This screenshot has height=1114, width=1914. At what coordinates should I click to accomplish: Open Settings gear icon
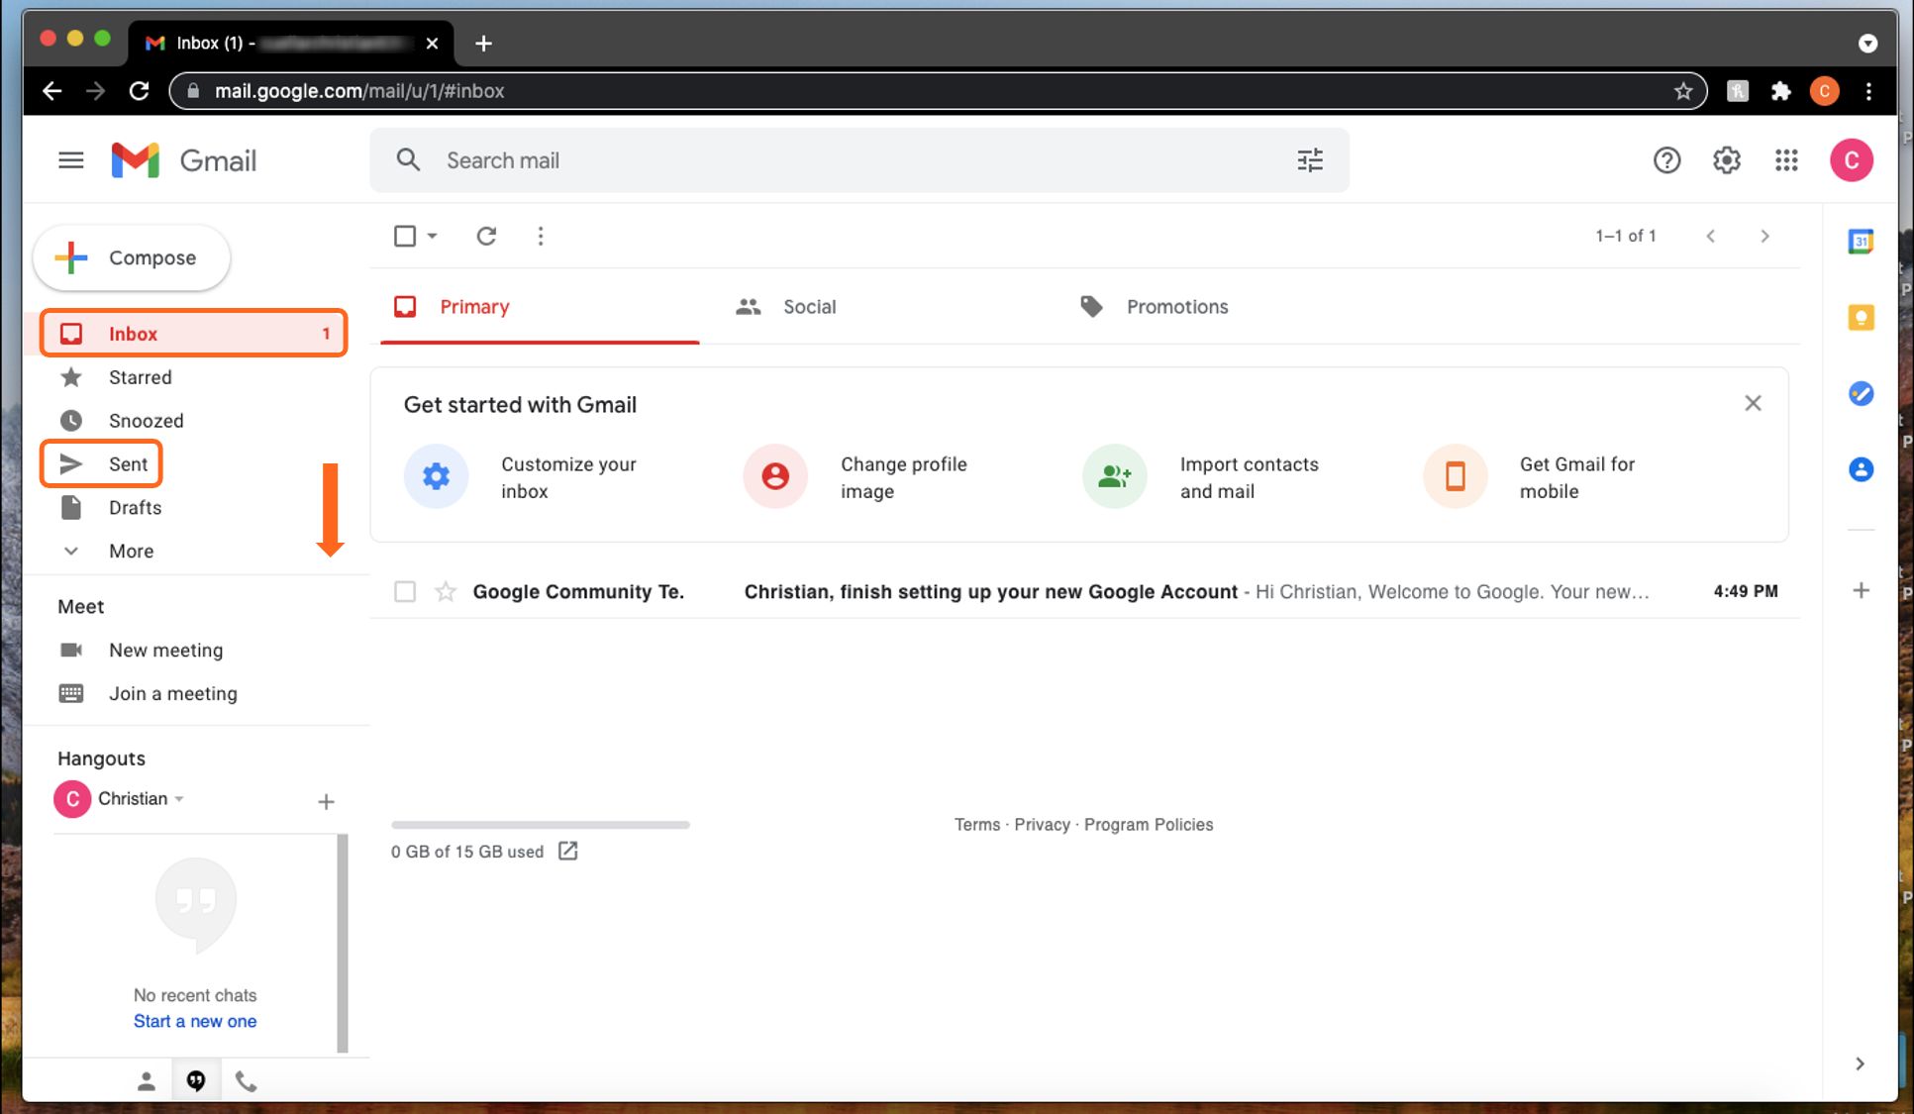click(x=1726, y=160)
